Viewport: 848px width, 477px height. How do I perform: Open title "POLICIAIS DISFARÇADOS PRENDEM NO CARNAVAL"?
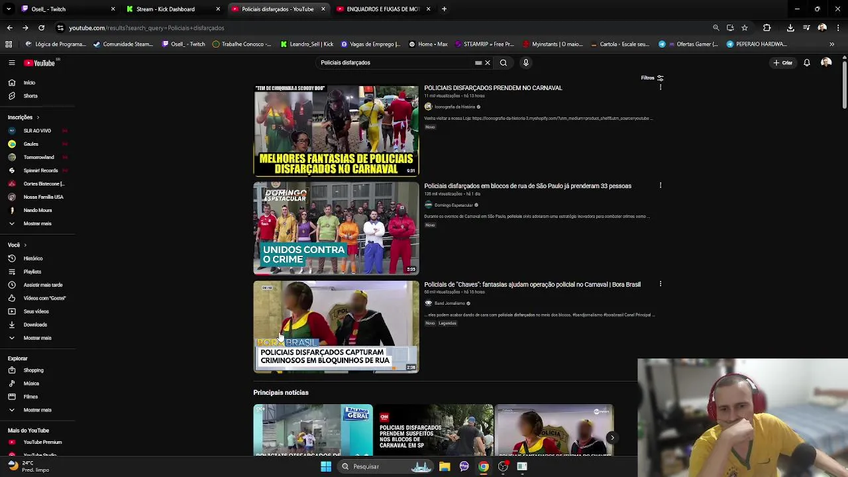coord(493,87)
